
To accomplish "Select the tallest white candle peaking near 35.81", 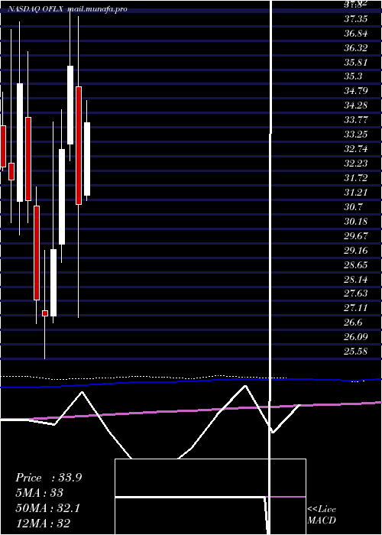I will click(70, 105).
